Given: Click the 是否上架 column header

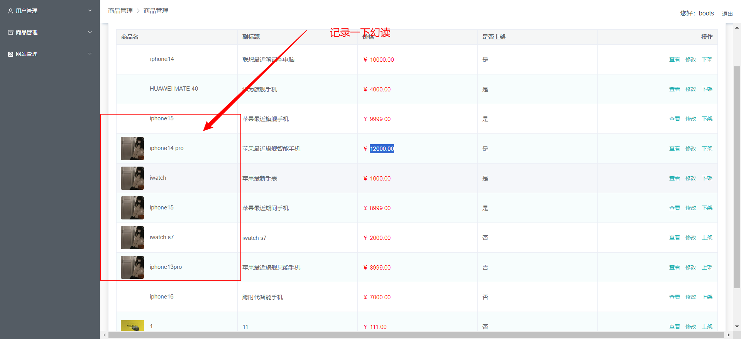Looking at the screenshot, I should click(494, 37).
